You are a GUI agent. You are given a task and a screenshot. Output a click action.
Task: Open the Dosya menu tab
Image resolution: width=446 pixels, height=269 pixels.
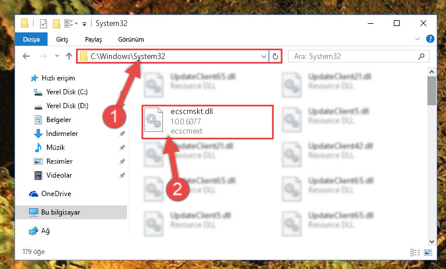tap(31, 39)
